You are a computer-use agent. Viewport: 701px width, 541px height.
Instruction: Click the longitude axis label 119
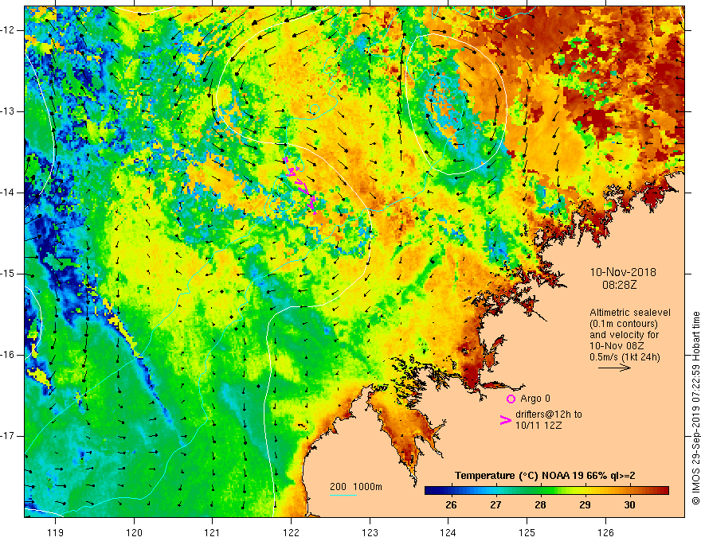pyautogui.click(x=56, y=532)
